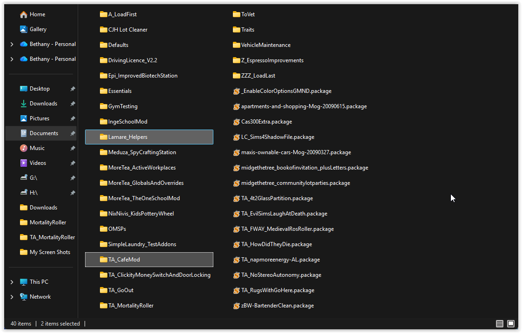Screen dimensions: 522x333
Task: Click the Videos icon in the sidebar
Action: coord(24,163)
